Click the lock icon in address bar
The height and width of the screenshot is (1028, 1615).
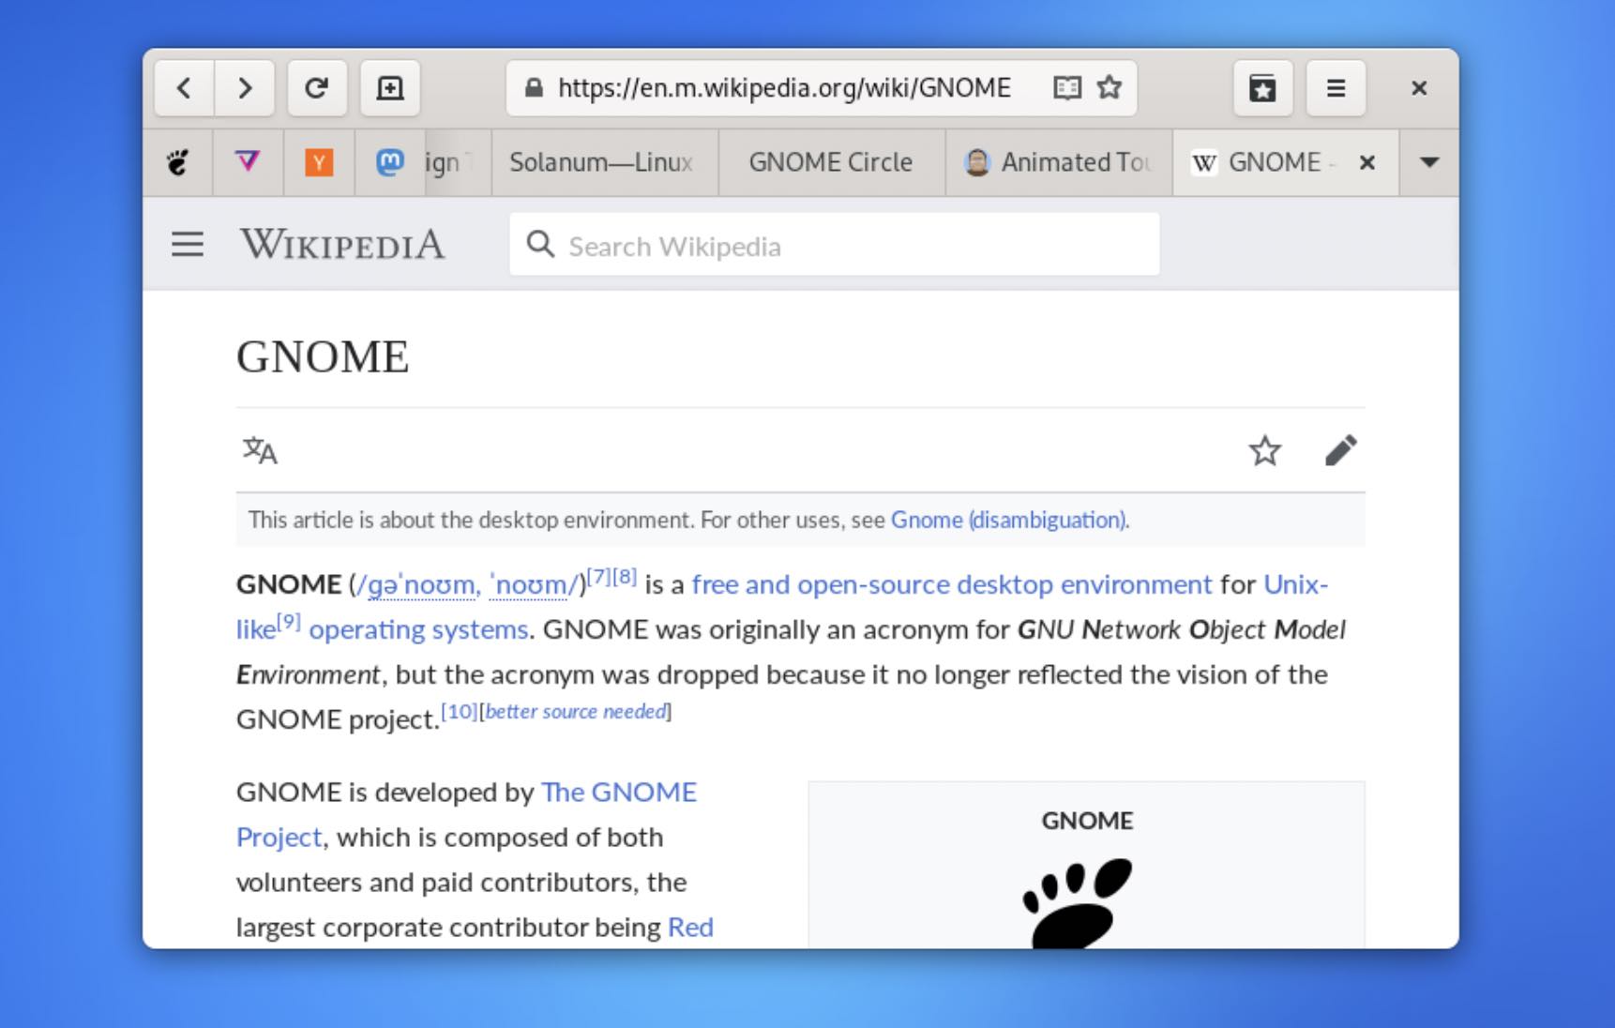tap(534, 88)
